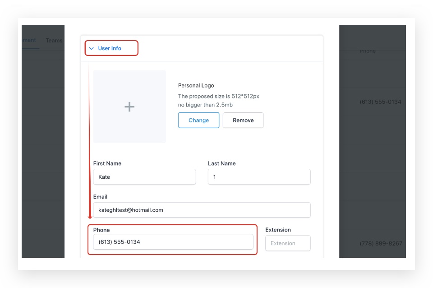Click the First Name field containing Kate

tap(144, 177)
